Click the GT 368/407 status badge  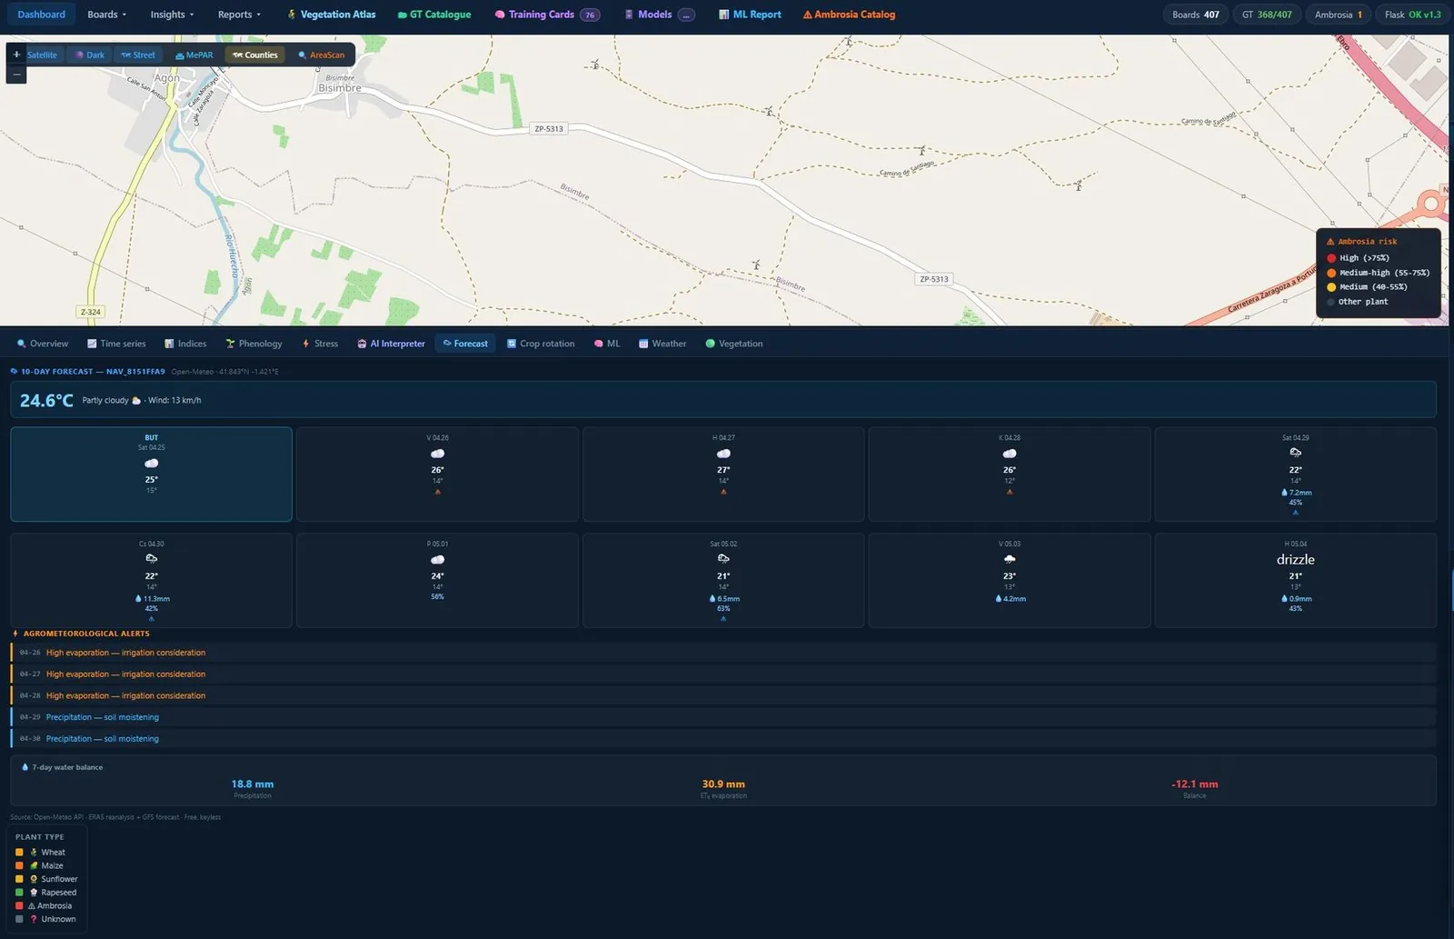click(x=1267, y=15)
